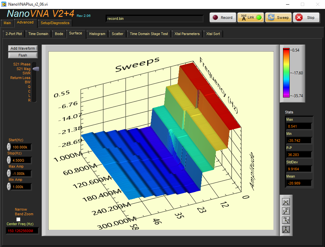This screenshot has width=325, height=247.
Task: Click the Stop(Hz) value stepper
Action: (9, 160)
